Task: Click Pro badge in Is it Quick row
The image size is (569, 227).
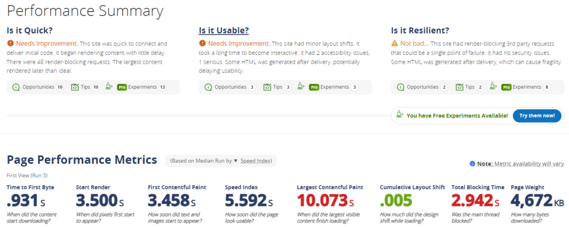Action: [122, 87]
